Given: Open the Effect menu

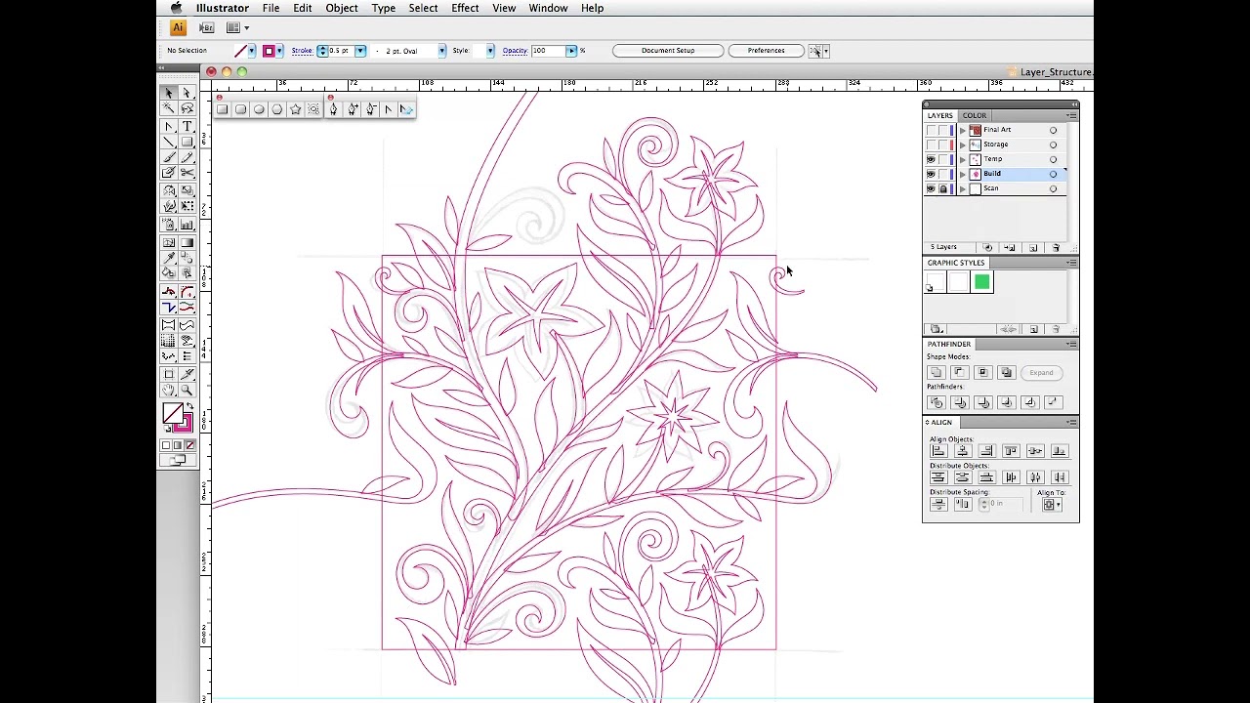Looking at the screenshot, I should click(x=465, y=8).
